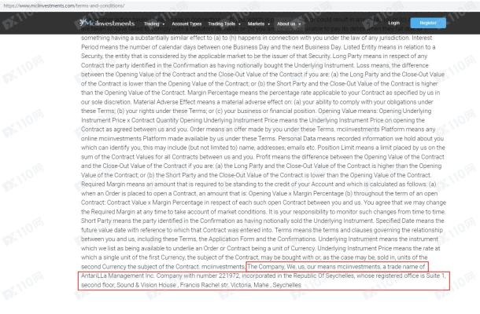Click the phrase 'Specified Date means'

click(x=405, y=221)
